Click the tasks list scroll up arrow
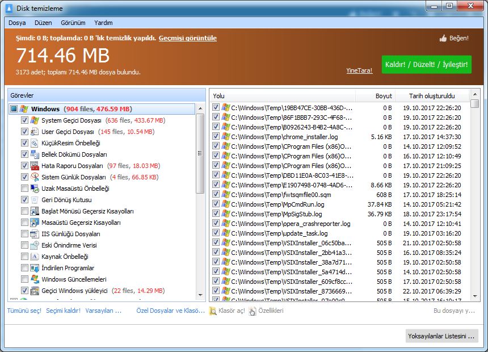Viewport: 488px width, 352px height. pos(200,108)
